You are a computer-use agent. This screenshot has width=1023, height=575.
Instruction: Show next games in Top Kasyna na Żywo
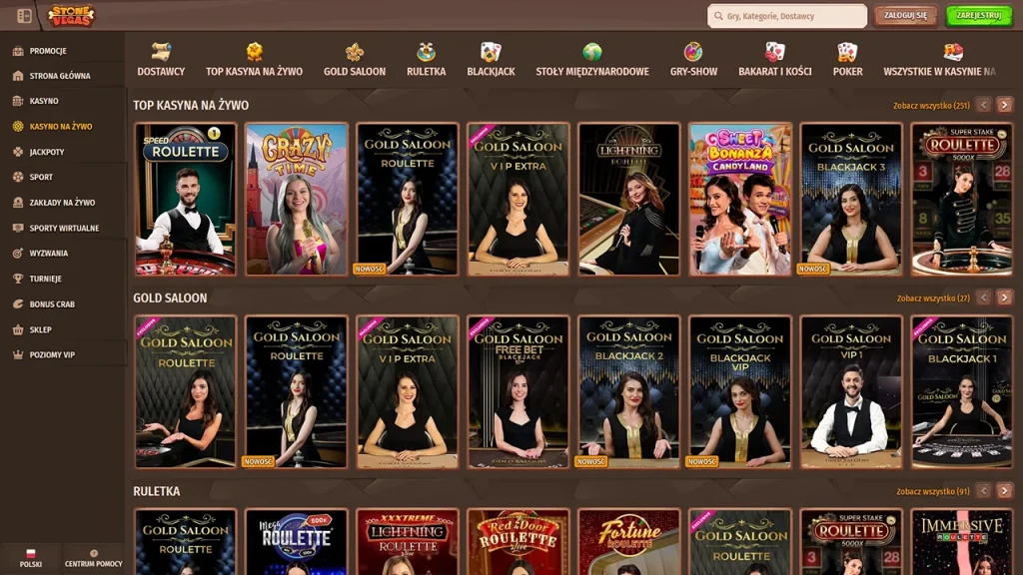(1004, 105)
